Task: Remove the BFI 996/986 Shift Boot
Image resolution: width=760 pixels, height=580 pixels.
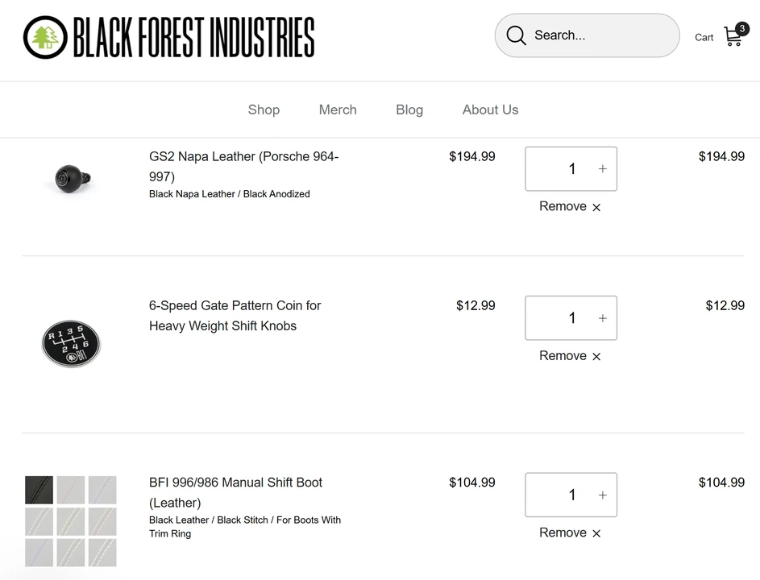Action: pos(570,532)
